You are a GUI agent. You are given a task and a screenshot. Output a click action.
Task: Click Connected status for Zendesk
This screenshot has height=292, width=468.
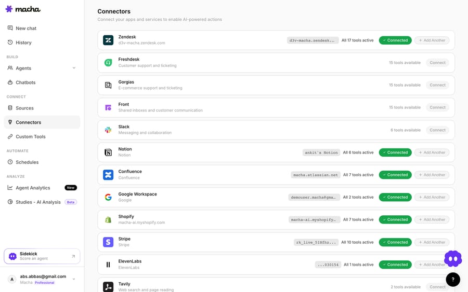395,40
